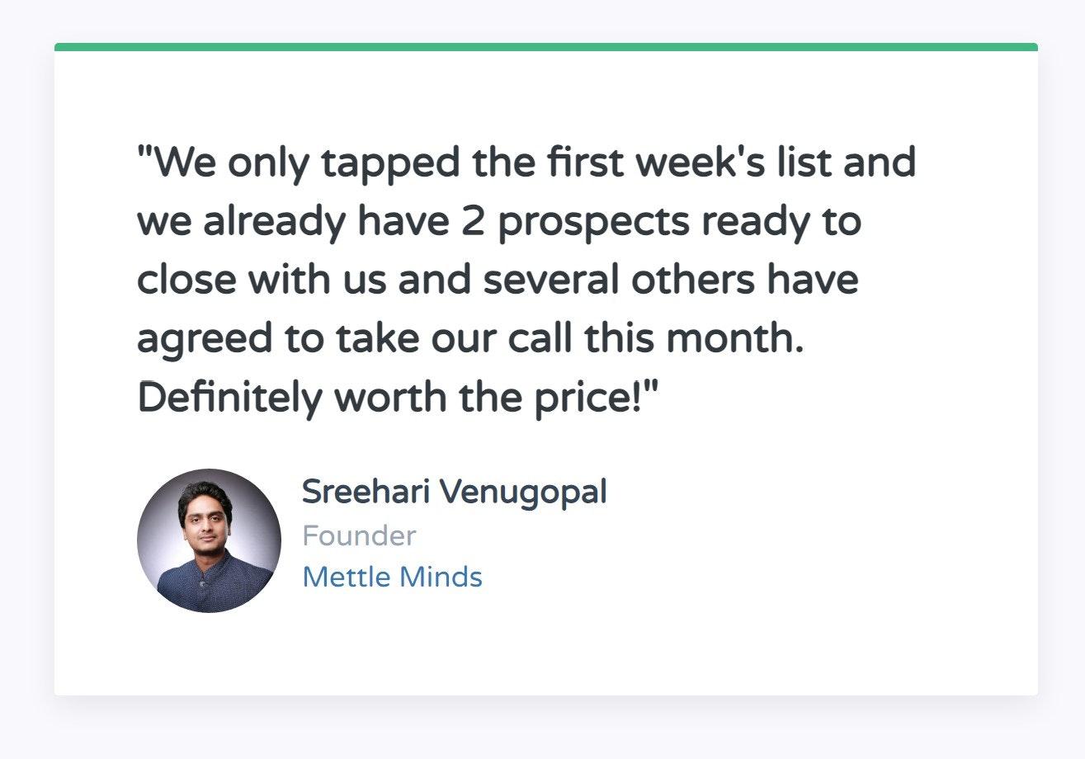Click the green accent bar atop the card
The image size is (1085, 759).
pyautogui.click(x=545, y=47)
